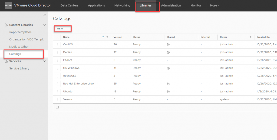Open the Networking tab
277x140 pixels.
point(122,5)
